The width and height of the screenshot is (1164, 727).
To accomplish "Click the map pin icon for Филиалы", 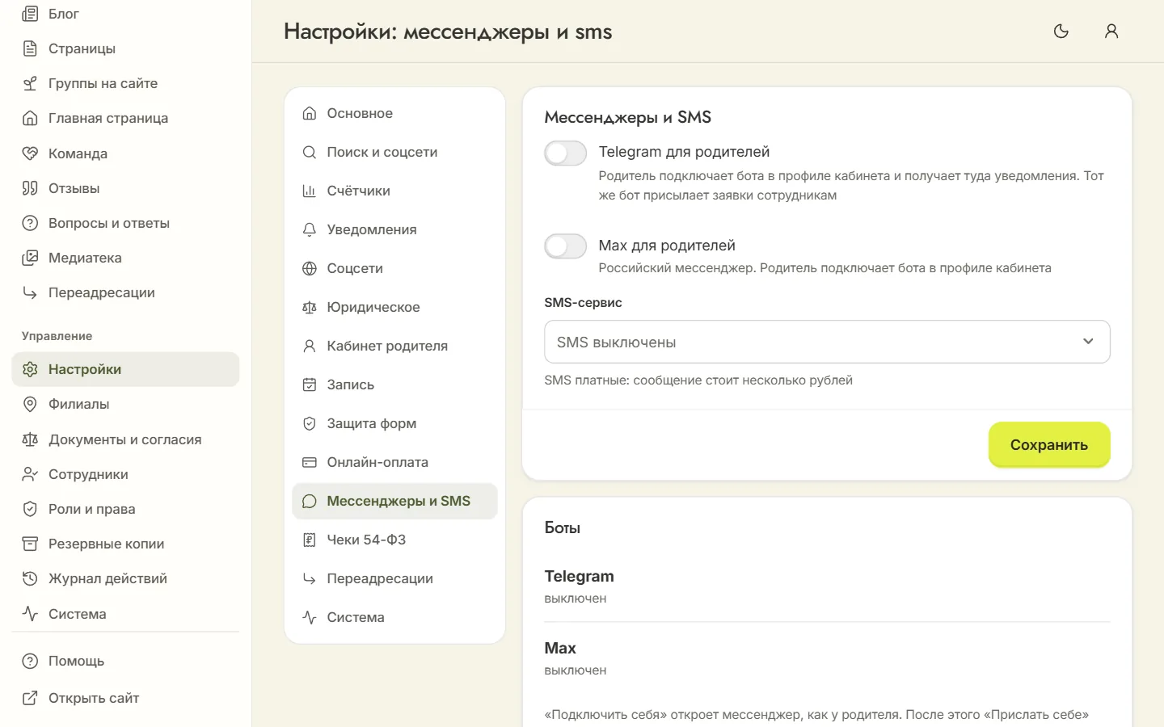I will (30, 404).
